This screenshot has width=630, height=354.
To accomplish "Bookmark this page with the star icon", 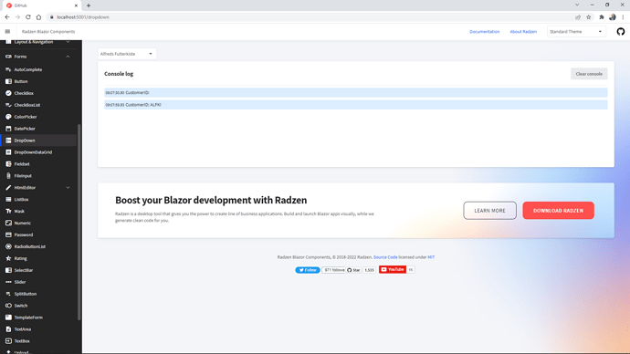I will [x=589, y=17].
